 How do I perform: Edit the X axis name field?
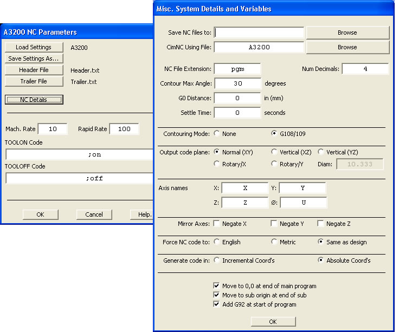coord(245,188)
